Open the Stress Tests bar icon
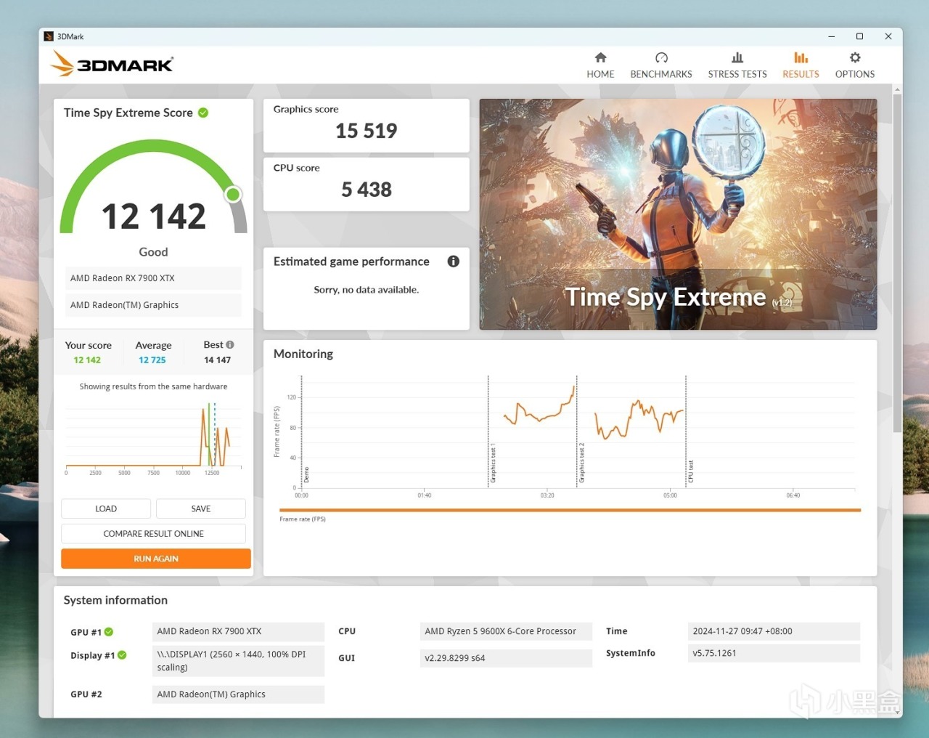 [x=737, y=57]
